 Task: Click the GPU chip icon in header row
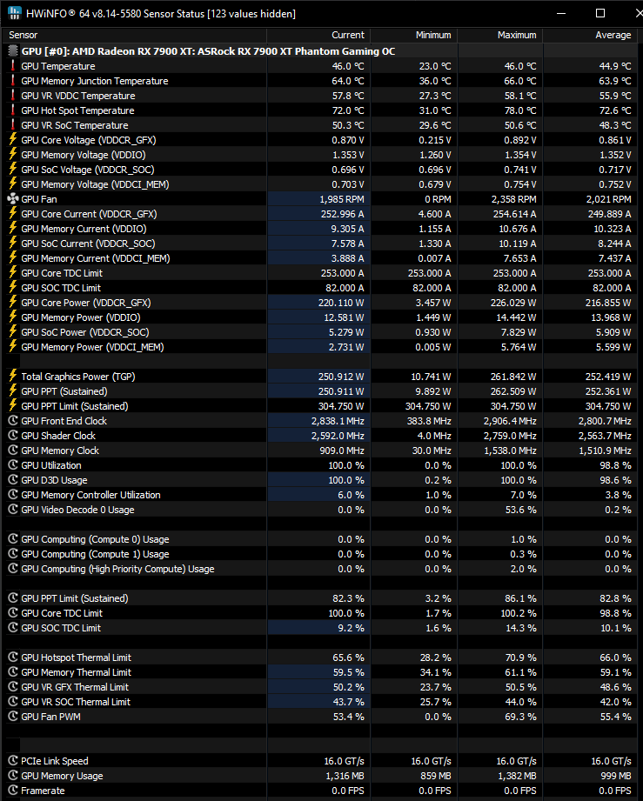pyautogui.click(x=13, y=51)
